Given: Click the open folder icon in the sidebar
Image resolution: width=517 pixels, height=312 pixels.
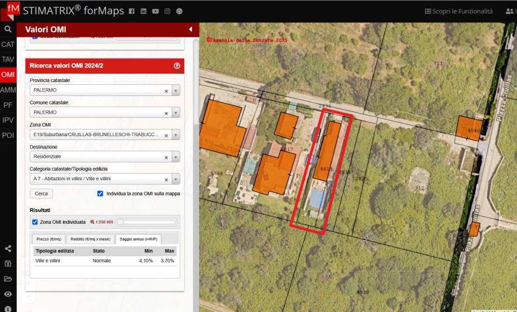Looking at the screenshot, I should [x=8, y=279].
